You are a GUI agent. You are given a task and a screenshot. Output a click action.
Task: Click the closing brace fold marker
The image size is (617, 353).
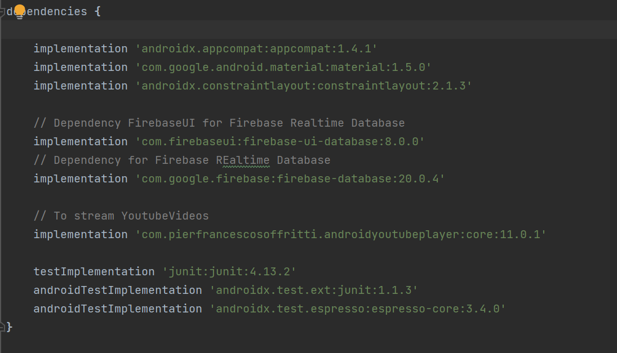coord(2,327)
